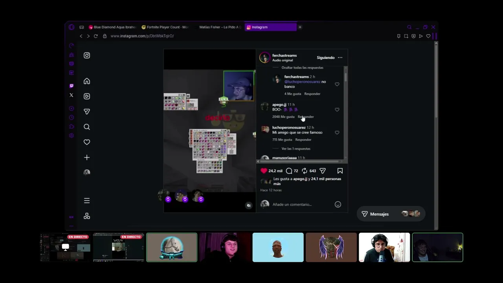Reply to the luchoperonosuarez comment
This screenshot has height=283, width=503.
tap(303, 140)
